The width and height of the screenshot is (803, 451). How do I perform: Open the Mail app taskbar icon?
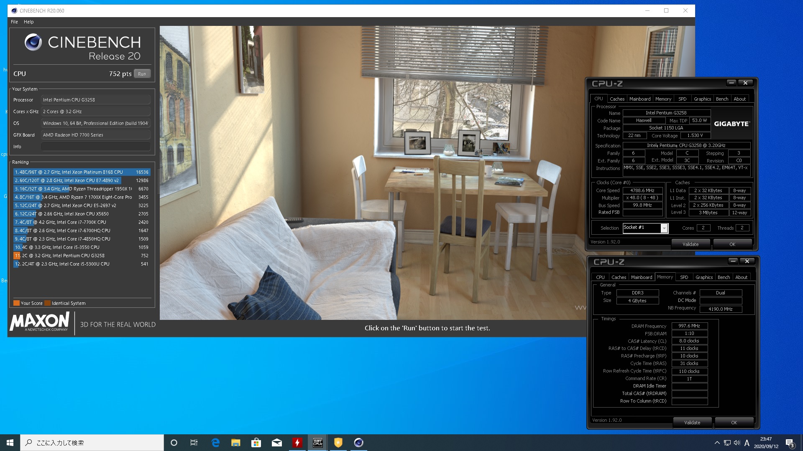point(277,443)
